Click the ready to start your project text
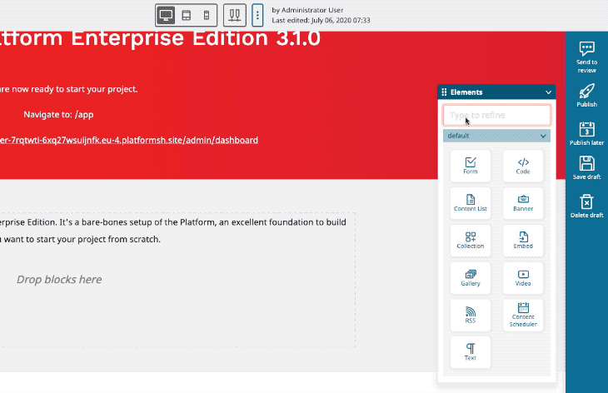Image resolution: width=608 pixels, height=393 pixels. click(x=68, y=89)
